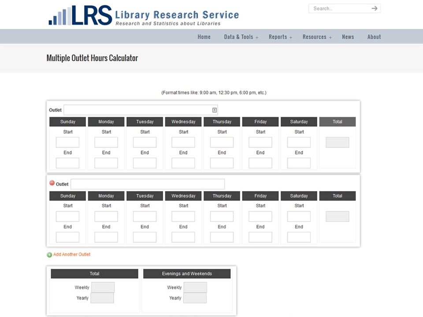Click the second Outlet name field
The height and width of the screenshot is (317, 423).
pyautogui.click(x=148, y=184)
